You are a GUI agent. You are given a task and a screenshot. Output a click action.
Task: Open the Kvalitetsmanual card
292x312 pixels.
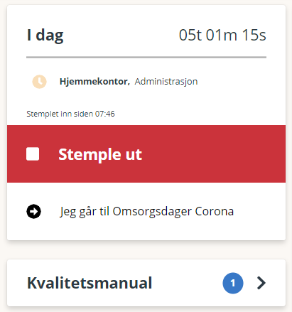[146, 283]
